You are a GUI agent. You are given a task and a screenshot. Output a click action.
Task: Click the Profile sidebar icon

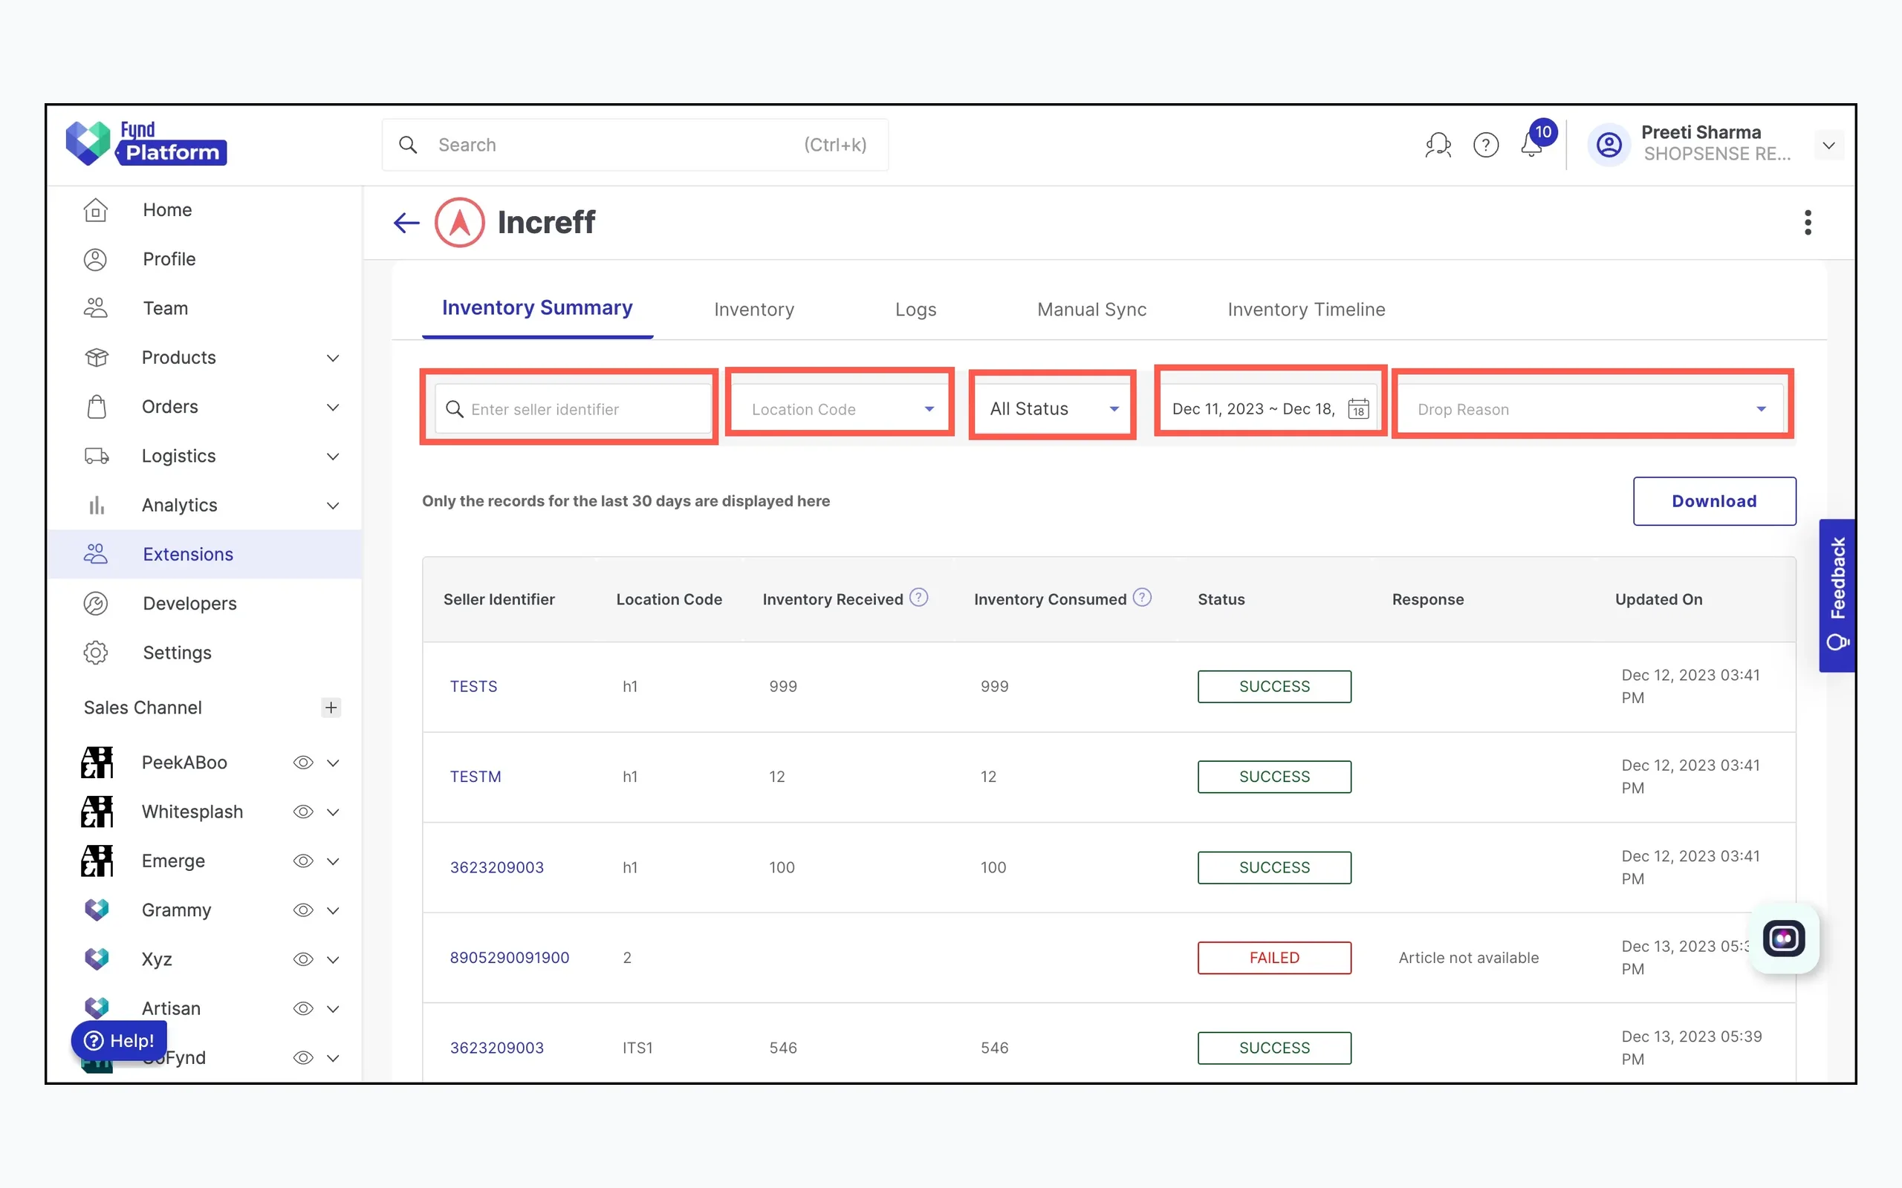(96, 259)
